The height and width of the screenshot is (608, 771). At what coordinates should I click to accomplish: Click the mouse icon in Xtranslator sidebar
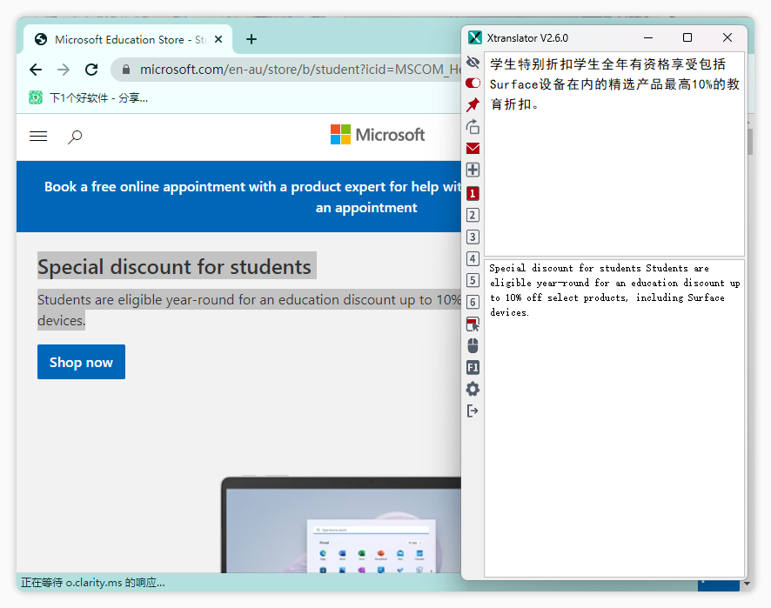pos(473,345)
